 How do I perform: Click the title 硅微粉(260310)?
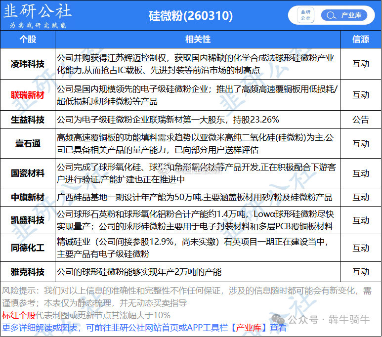pyautogui.click(x=191, y=16)
